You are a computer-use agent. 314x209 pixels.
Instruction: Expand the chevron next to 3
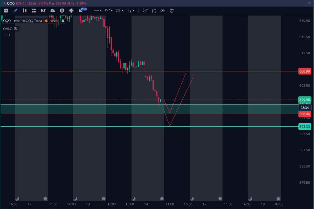point(5,35)
